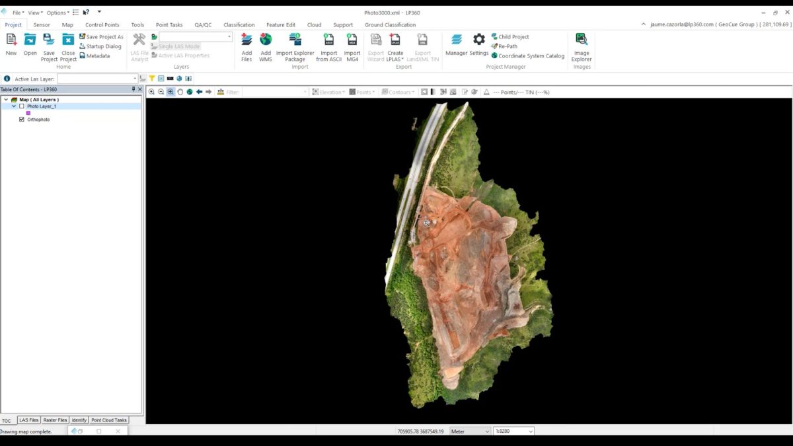
Task: Click Import from ASCII
Action: (328, 47)
